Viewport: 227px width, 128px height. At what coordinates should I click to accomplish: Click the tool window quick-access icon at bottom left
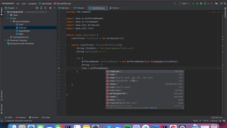2,121
